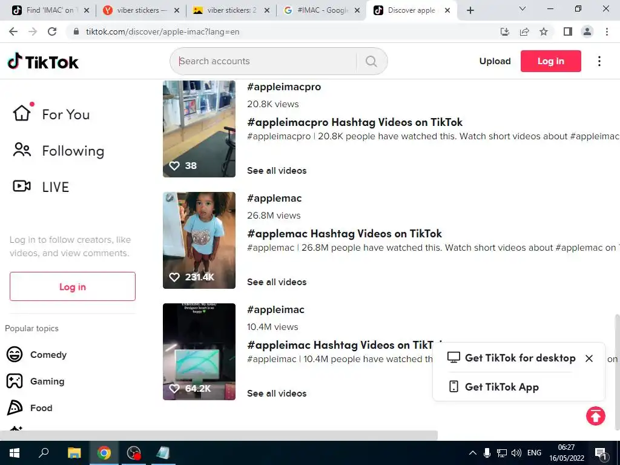Open the notification center

tap(601, 453)
